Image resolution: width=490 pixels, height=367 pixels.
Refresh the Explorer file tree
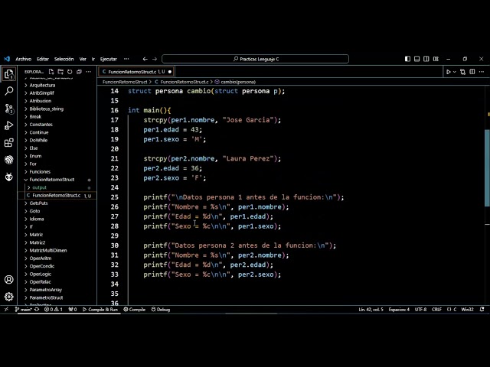[x=70, y=72]
